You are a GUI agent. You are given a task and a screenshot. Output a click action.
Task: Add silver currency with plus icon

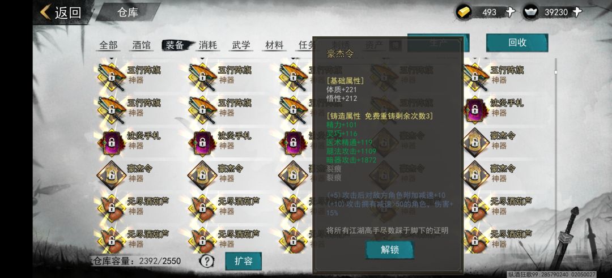[x=577, y=12]
